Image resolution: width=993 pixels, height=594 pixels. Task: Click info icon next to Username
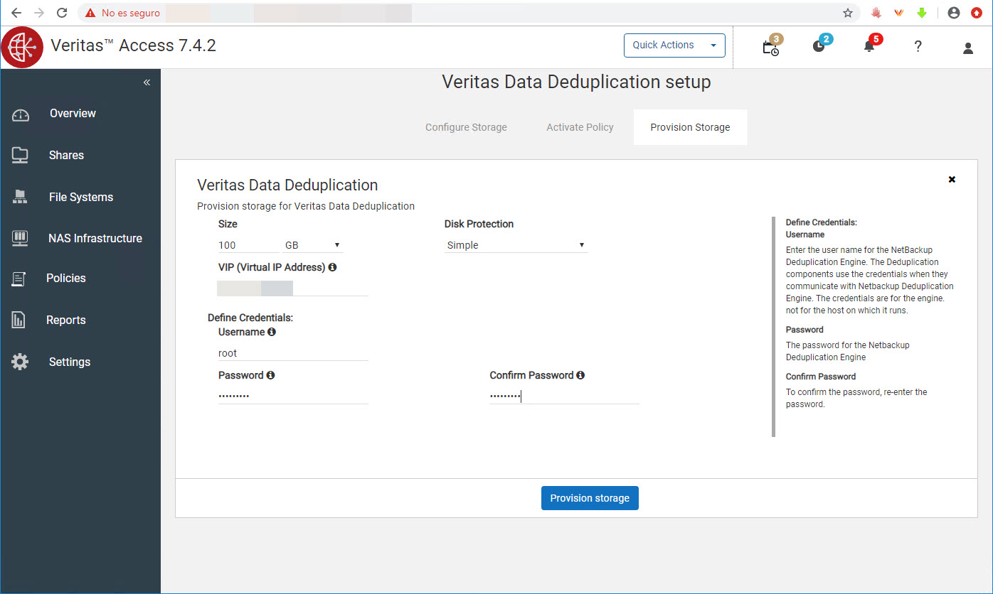tap(272, 332)
